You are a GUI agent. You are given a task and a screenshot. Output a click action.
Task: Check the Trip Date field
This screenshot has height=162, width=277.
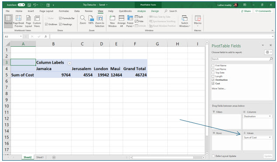tap(213, 73)
